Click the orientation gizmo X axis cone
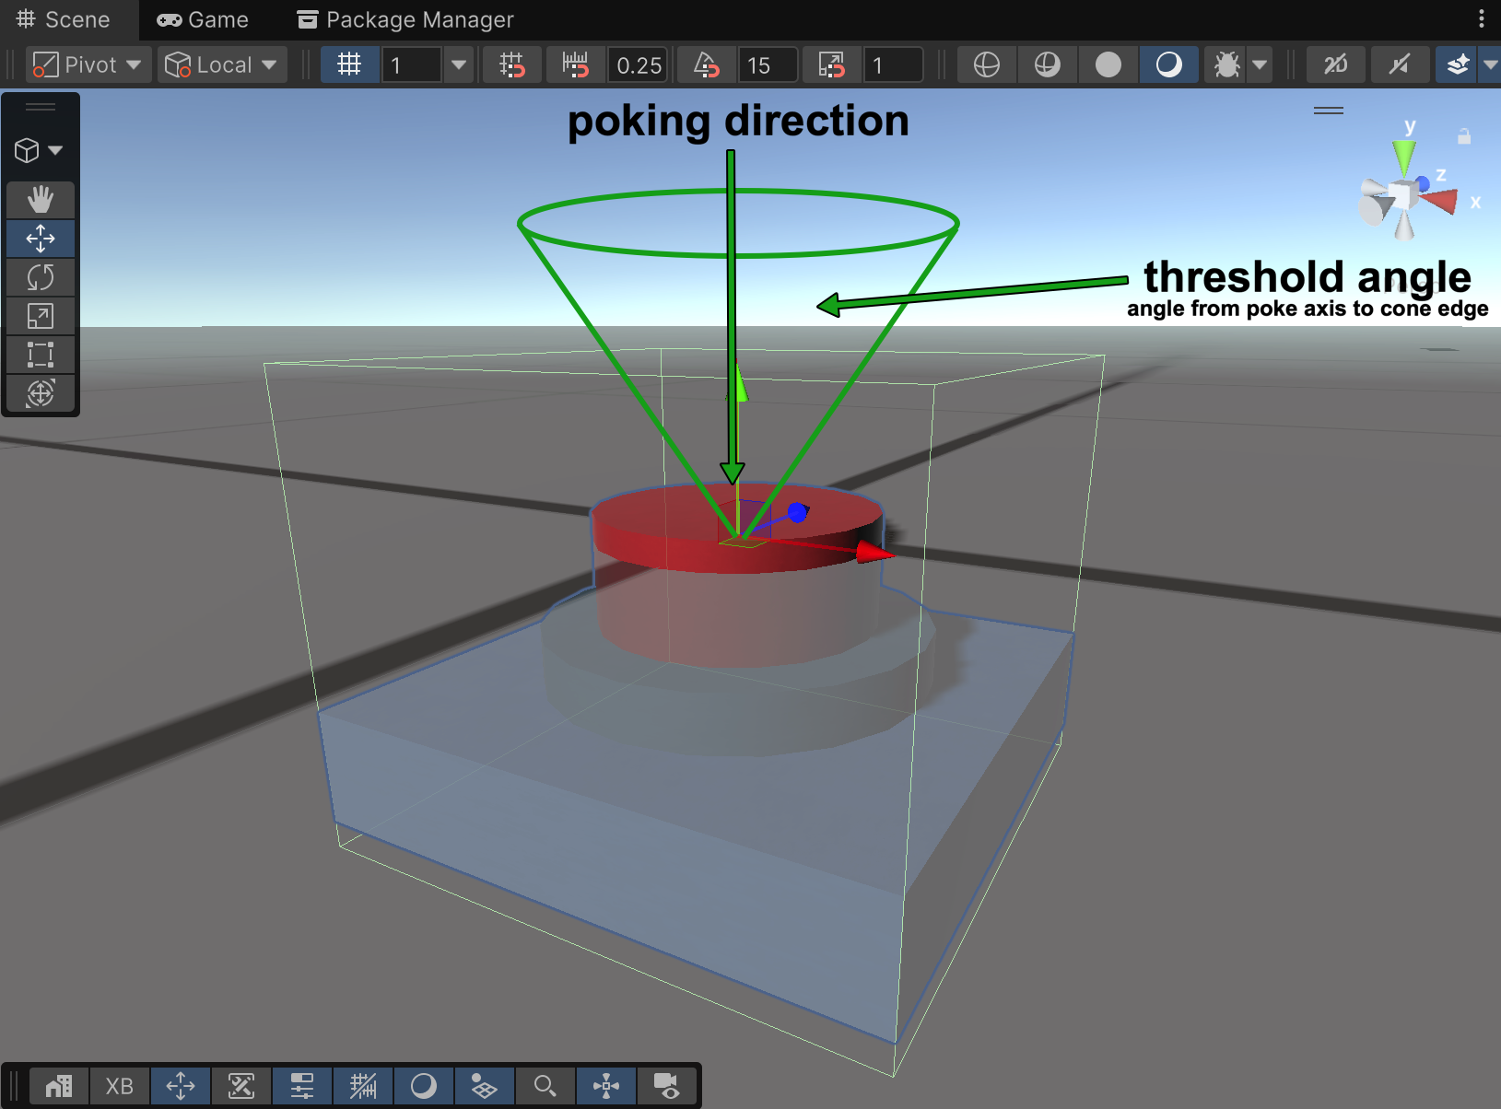 1440,199
